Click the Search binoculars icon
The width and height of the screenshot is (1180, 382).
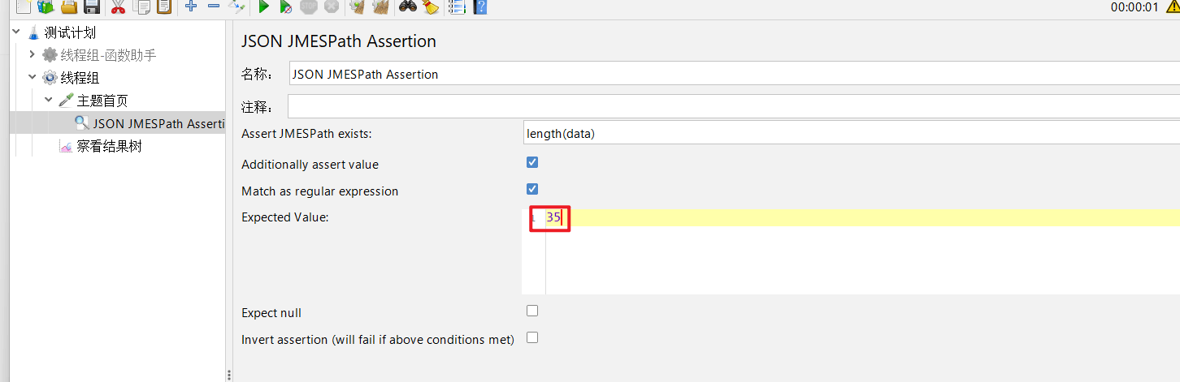point(408,7)
